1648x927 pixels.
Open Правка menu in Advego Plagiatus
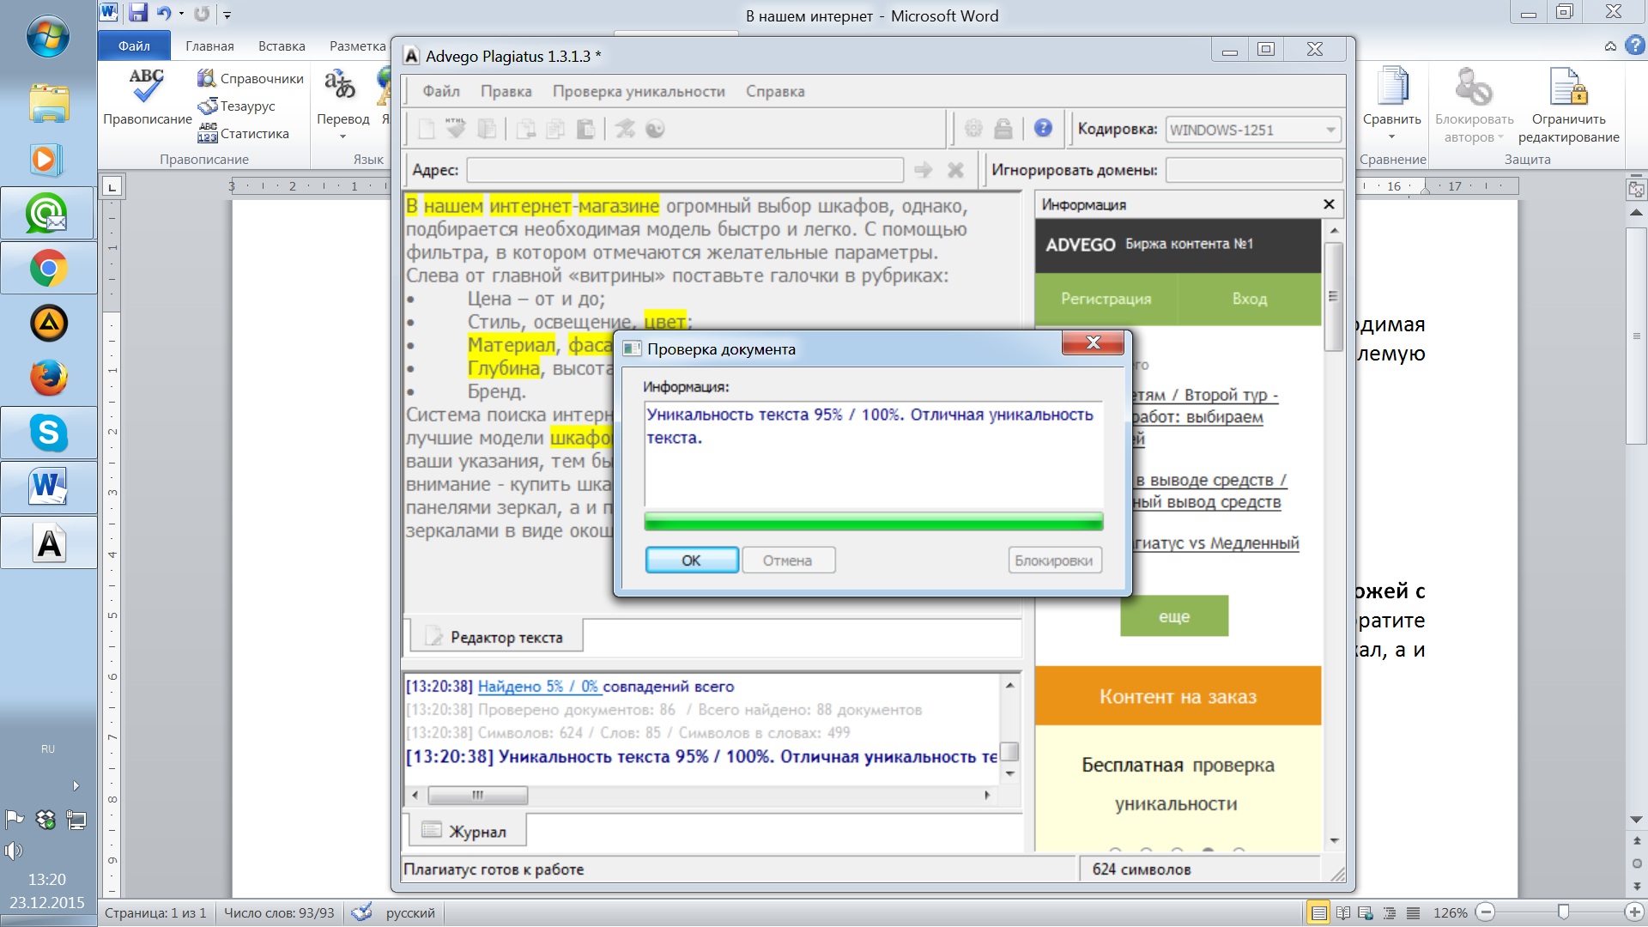point(506,91)
